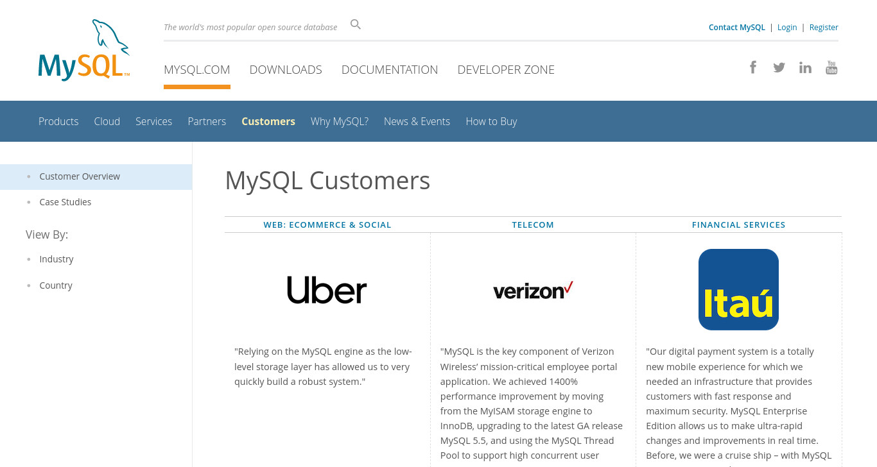
Task: Click the search field placeholder text
Action: tap(250, 27)
